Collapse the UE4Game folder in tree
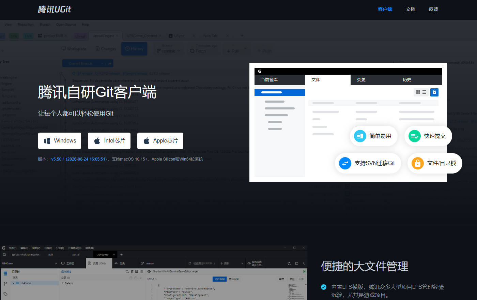The height and width of the screenshot is (300, 477). pyautogui.click(x=14, y=283)
